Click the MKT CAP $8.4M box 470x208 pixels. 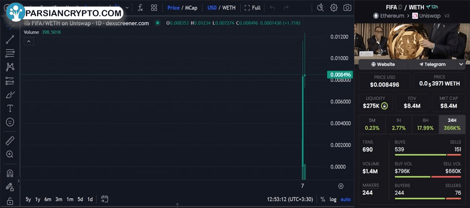(449, 102)
